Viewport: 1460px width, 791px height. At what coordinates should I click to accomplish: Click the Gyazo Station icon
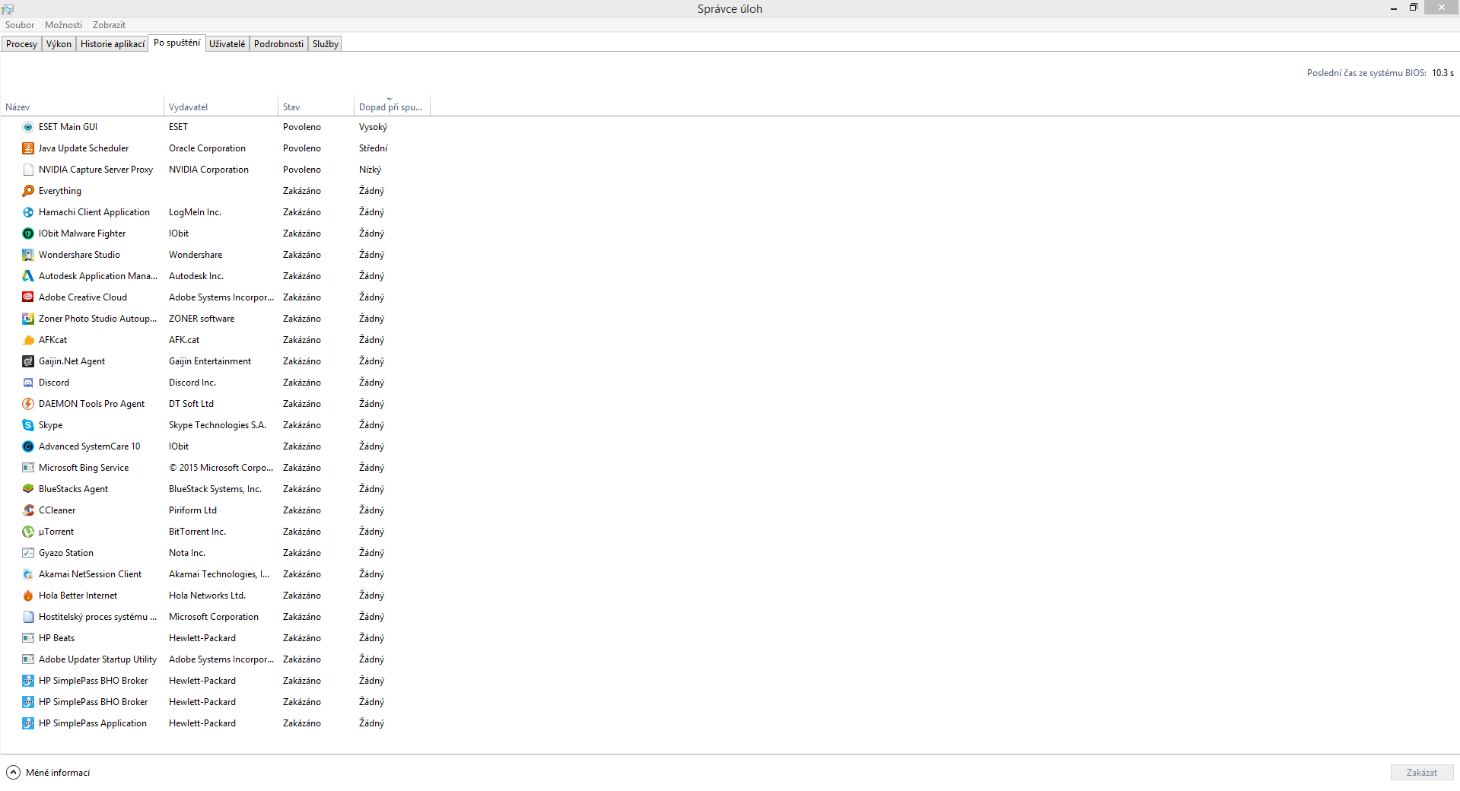28,553
